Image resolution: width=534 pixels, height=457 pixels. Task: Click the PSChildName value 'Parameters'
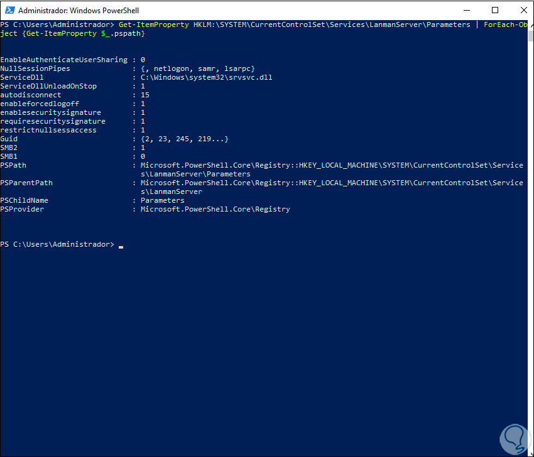(x=163, y=200)
